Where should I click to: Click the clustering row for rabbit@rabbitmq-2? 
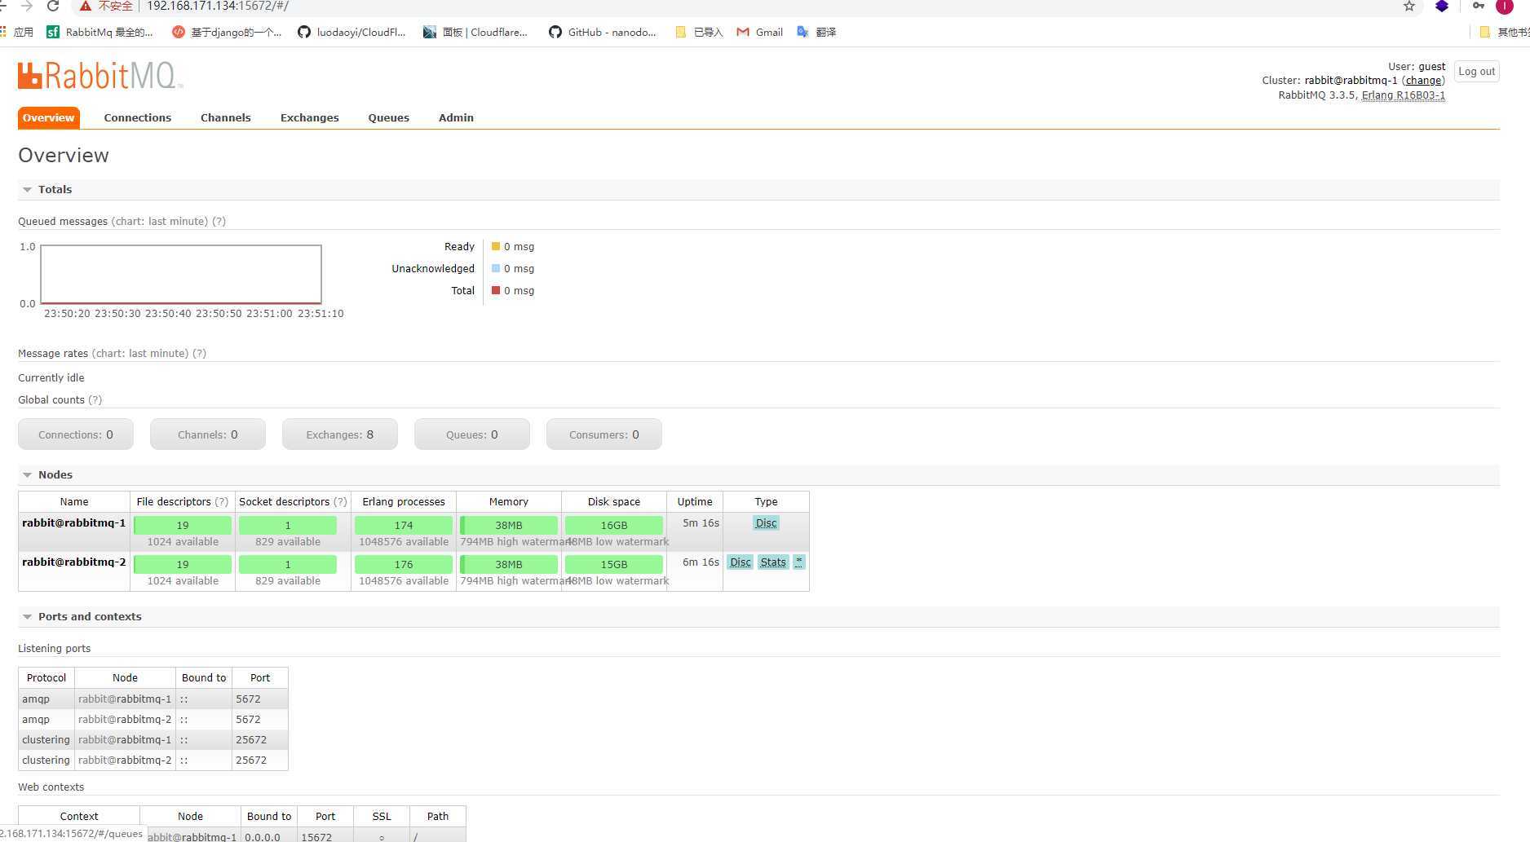coord(153,760)
